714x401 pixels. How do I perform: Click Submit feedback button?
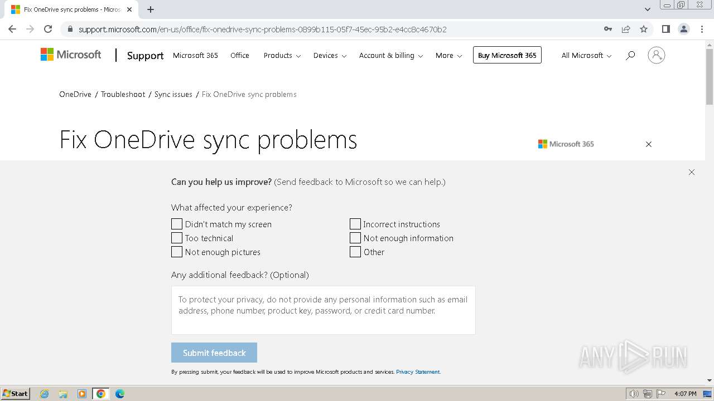214,353
